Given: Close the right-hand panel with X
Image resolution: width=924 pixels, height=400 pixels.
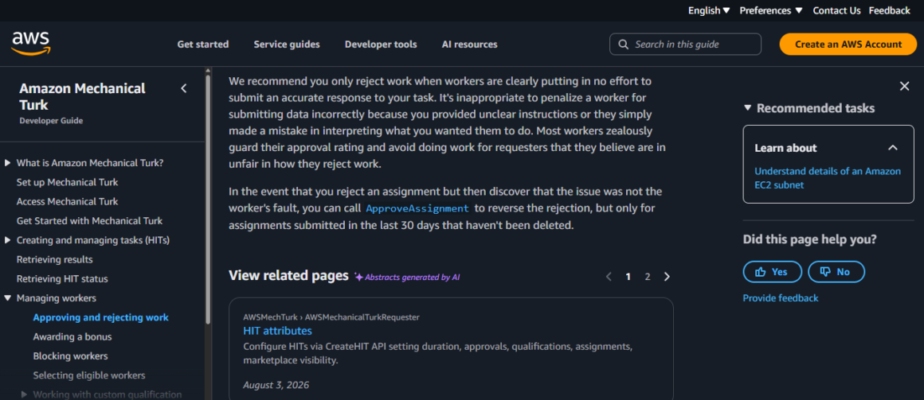Looking at the screenshot, I should point(905,87).
